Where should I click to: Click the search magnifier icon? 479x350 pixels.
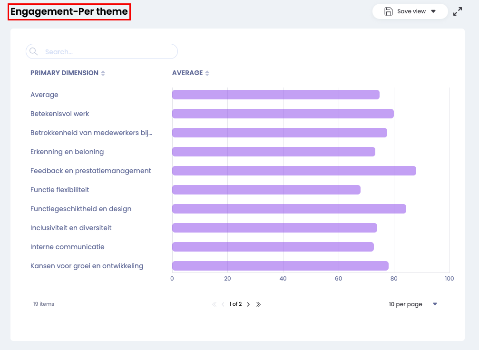coord(33,51)
